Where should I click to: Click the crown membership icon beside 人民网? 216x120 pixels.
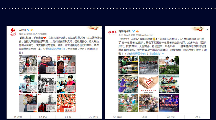32,30
